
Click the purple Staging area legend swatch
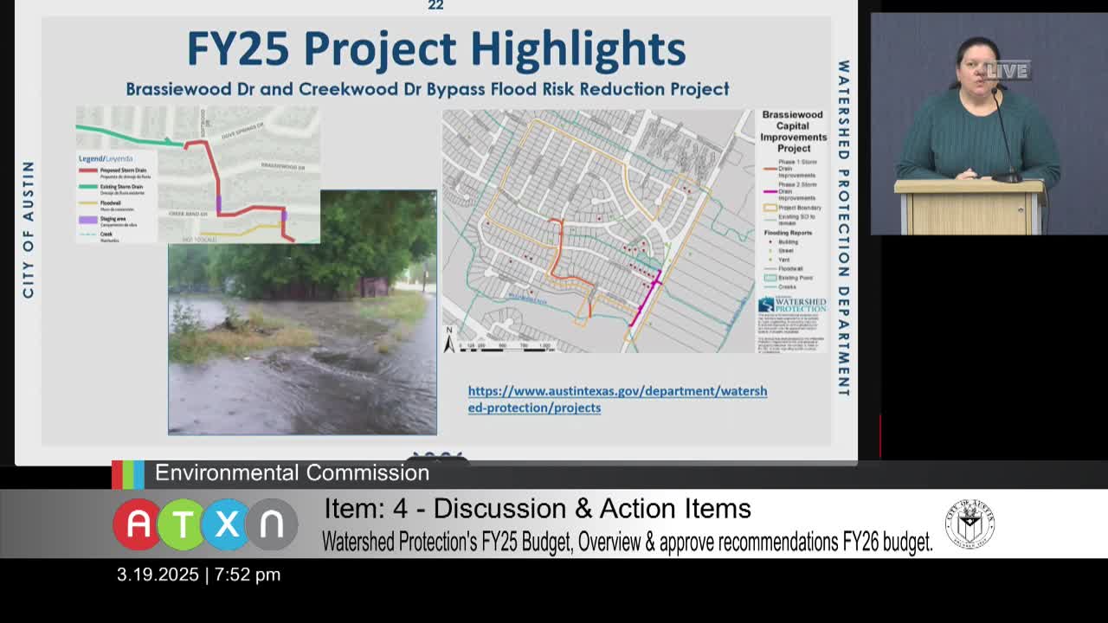88,220
